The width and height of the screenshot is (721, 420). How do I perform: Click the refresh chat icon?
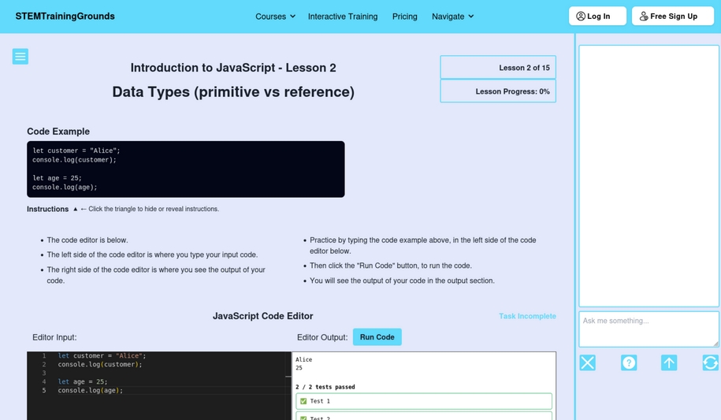coord(711,363)
